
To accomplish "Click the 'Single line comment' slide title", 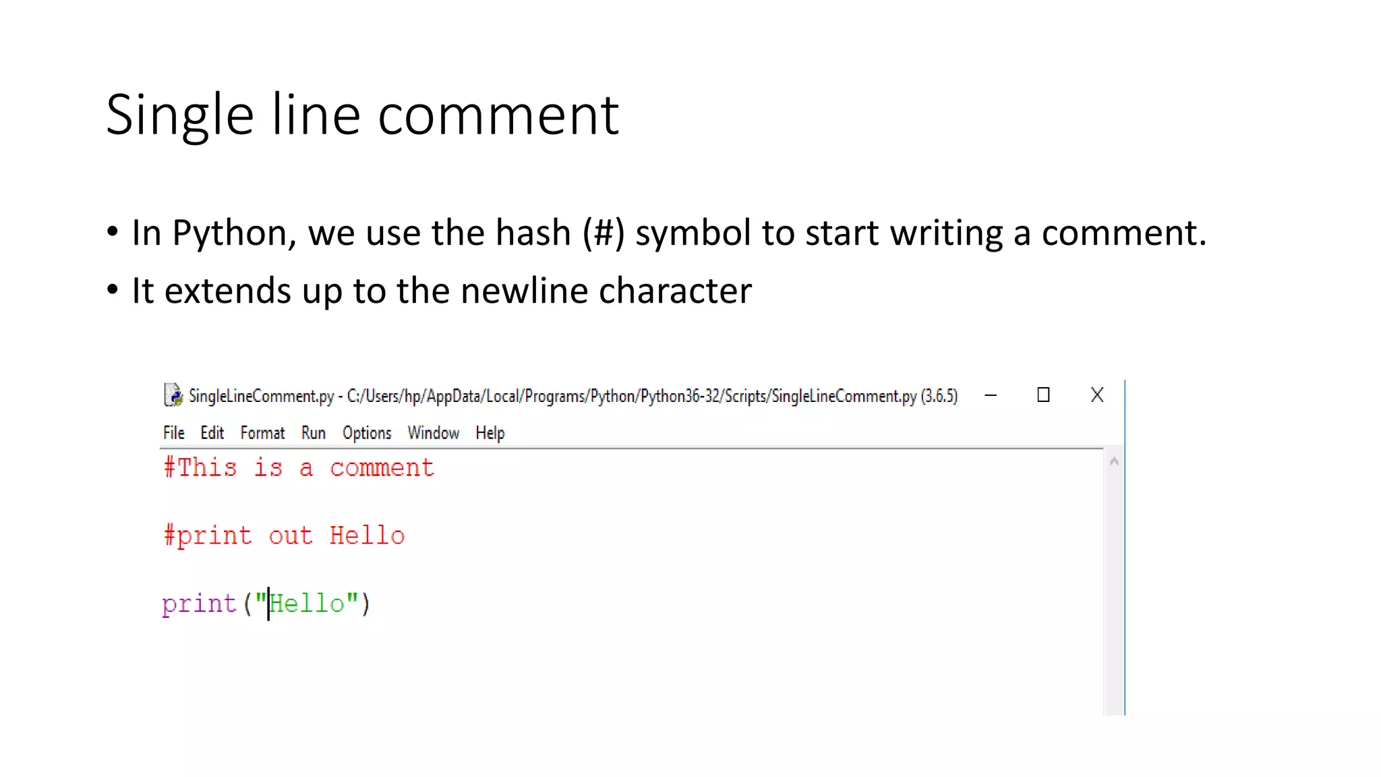I will [x=362, y=115].
